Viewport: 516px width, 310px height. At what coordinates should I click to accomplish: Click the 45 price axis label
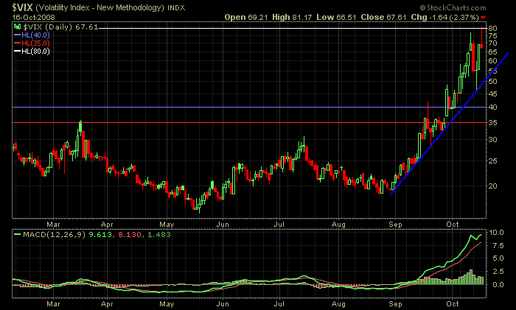[492, 94]
